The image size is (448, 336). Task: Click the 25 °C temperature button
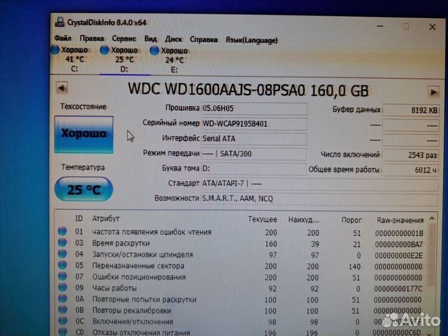click(x=84, y=189)
